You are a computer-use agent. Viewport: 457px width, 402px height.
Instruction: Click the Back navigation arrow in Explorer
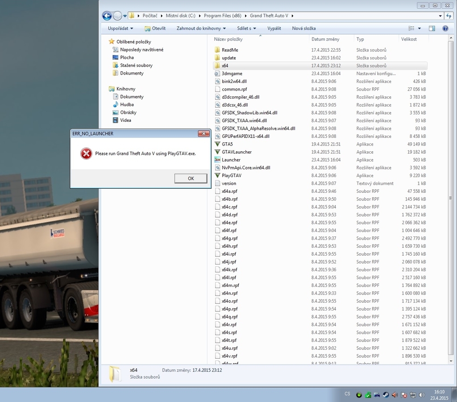(x=107, y=16)
